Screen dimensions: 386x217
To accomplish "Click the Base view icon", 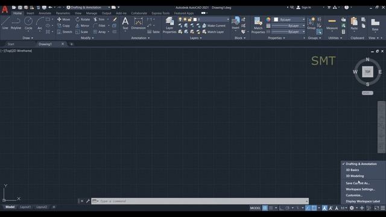I will pos(375,24).
